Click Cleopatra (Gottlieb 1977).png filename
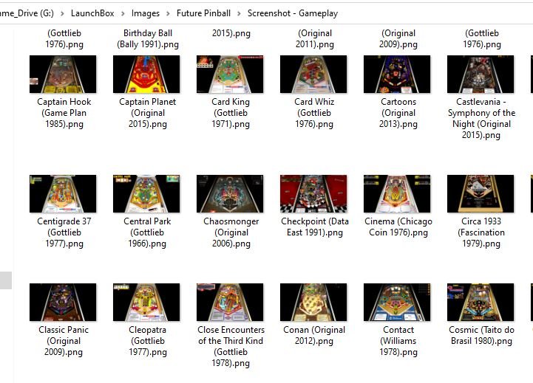 [x=148, y=341]
